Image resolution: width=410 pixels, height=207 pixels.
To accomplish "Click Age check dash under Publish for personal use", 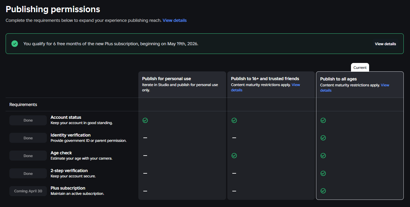I will pyautogui.click(x=145, y=156).
